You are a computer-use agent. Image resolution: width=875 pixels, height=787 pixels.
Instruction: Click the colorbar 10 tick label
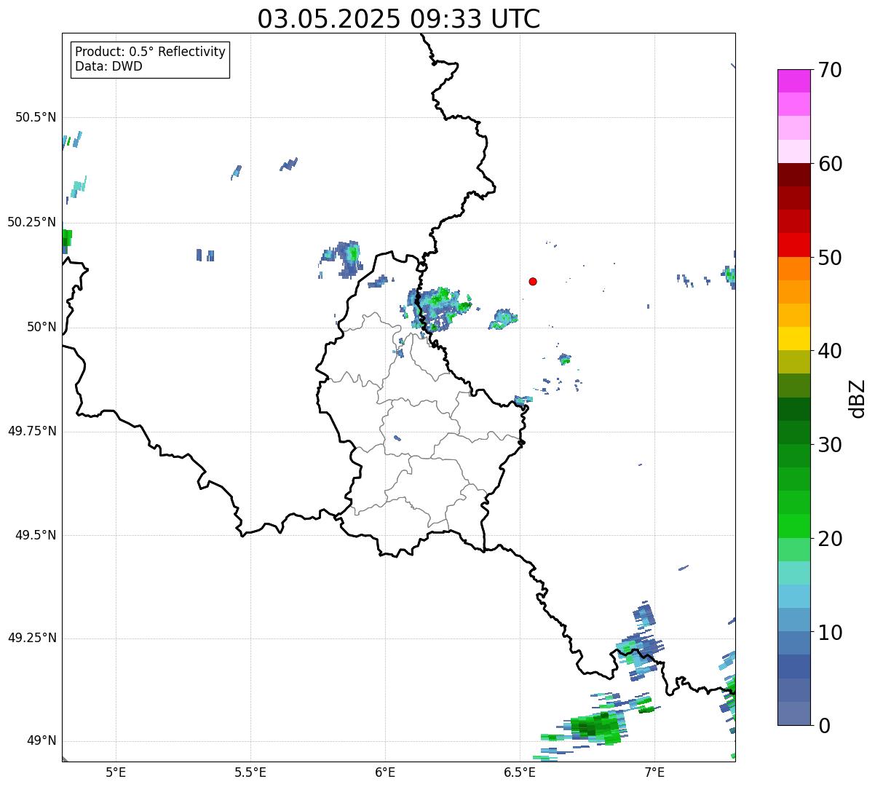[831, 633]
